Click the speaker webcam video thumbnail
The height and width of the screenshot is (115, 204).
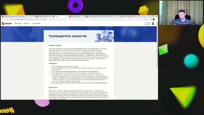pyautogui.click(x=181, y=13)
